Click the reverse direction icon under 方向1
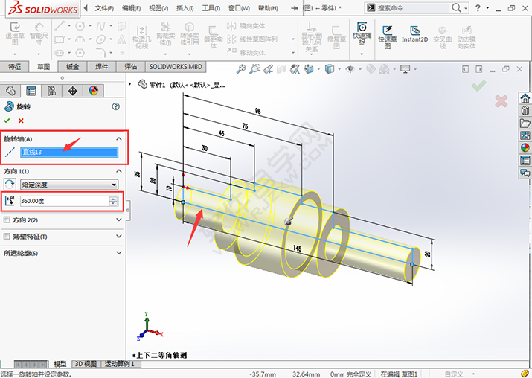 pos(10,184)
